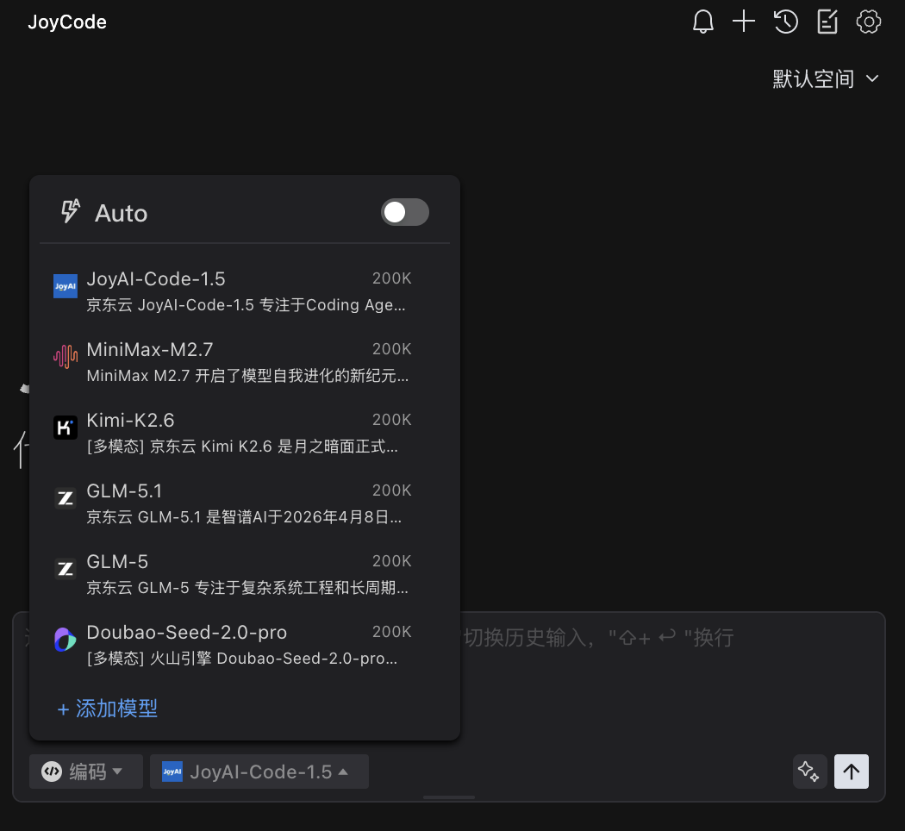The height and width of the screenshot is (831, 905).
Task: Click the Kimi K logo icon
Action: [x=66, y=428]
